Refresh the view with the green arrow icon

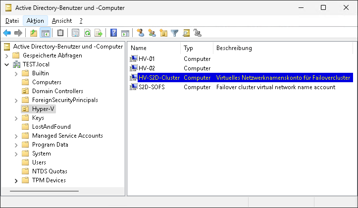coord(87,33)
